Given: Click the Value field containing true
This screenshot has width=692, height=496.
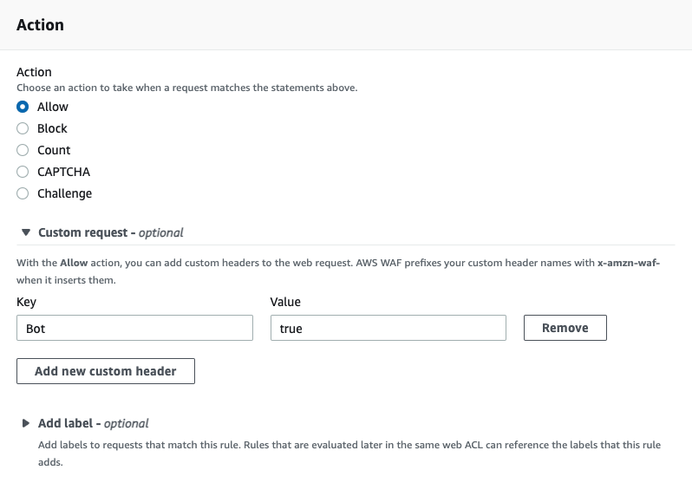Looking at the screenshot, I should pyautogui.click(x=388, y=328).
